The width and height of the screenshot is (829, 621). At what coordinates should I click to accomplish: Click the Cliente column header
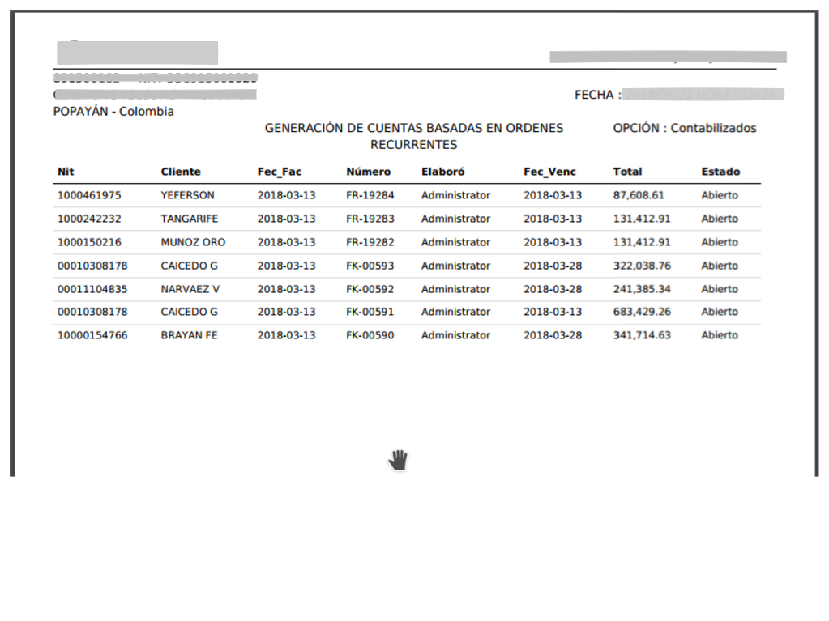[181, 172]
